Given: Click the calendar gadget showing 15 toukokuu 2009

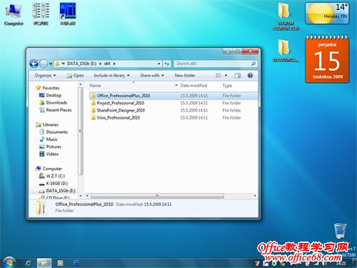Looking at the screenshot, I should [327, 59].
